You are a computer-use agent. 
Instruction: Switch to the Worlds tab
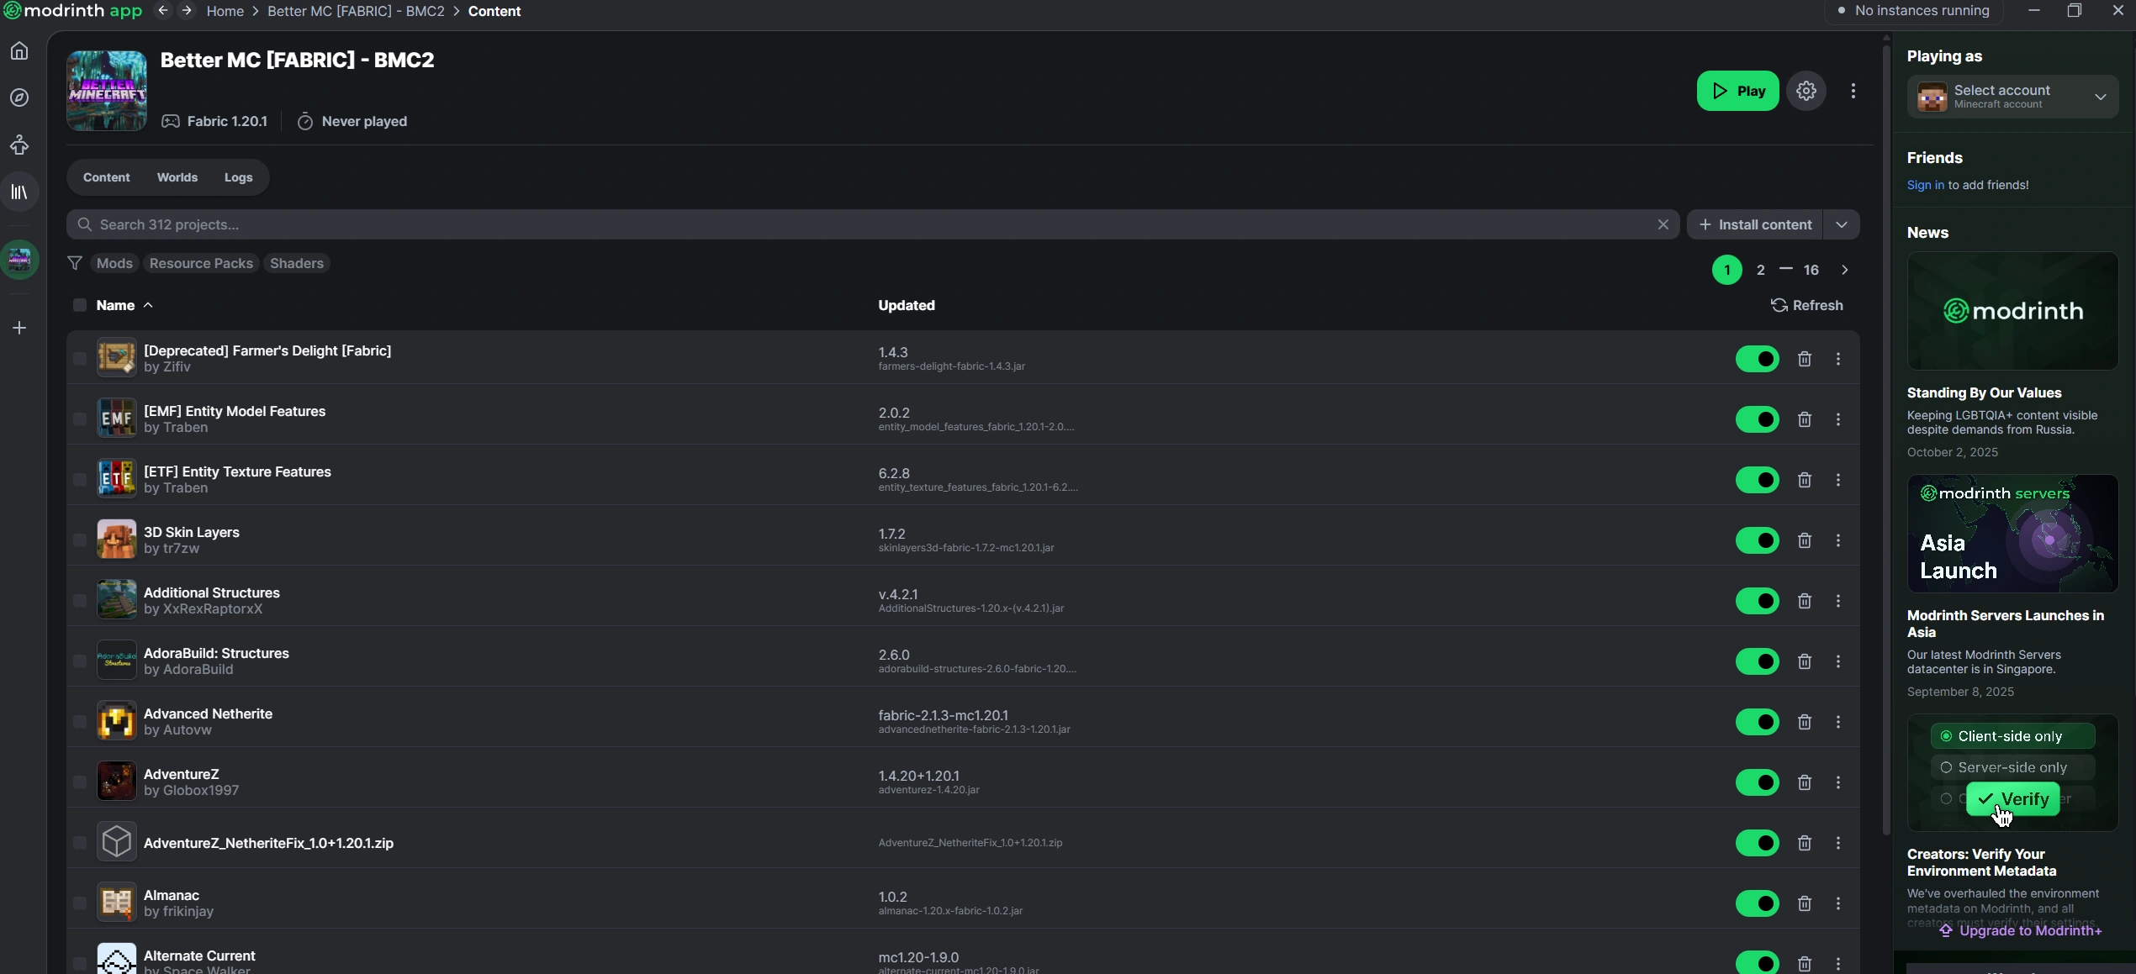pos(177,177)
